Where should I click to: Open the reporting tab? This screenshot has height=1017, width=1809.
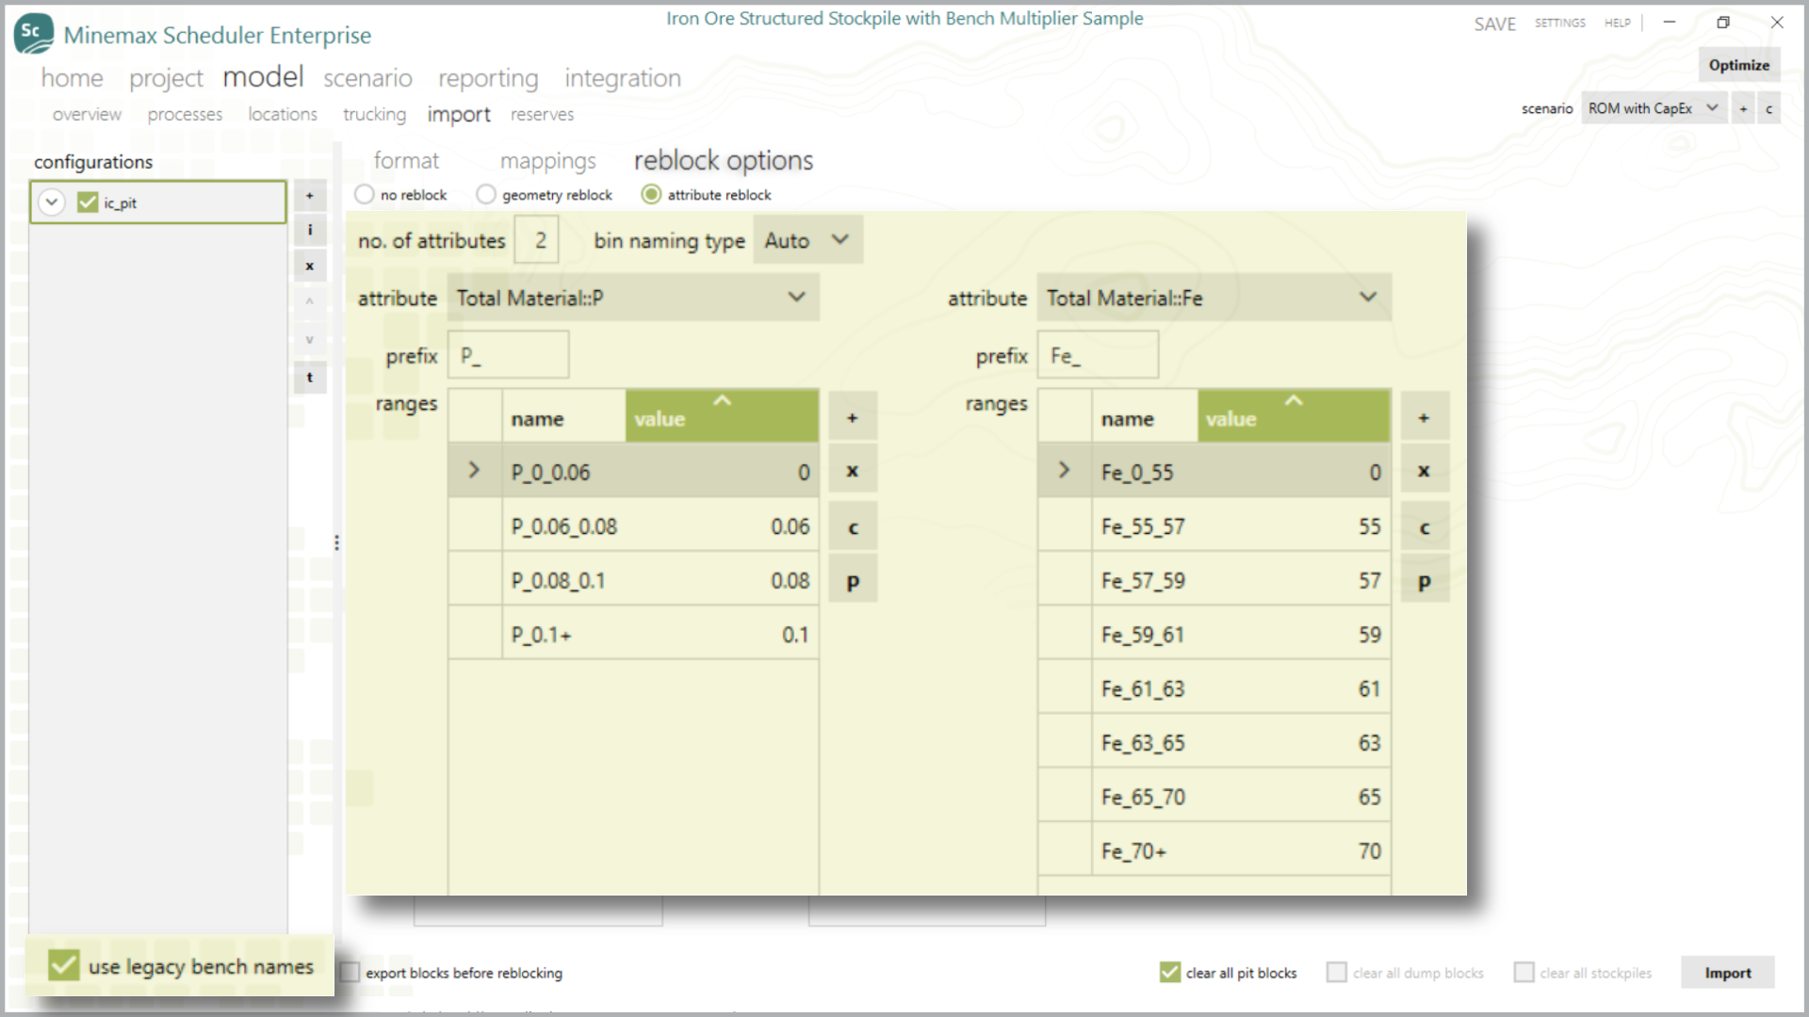488,78
